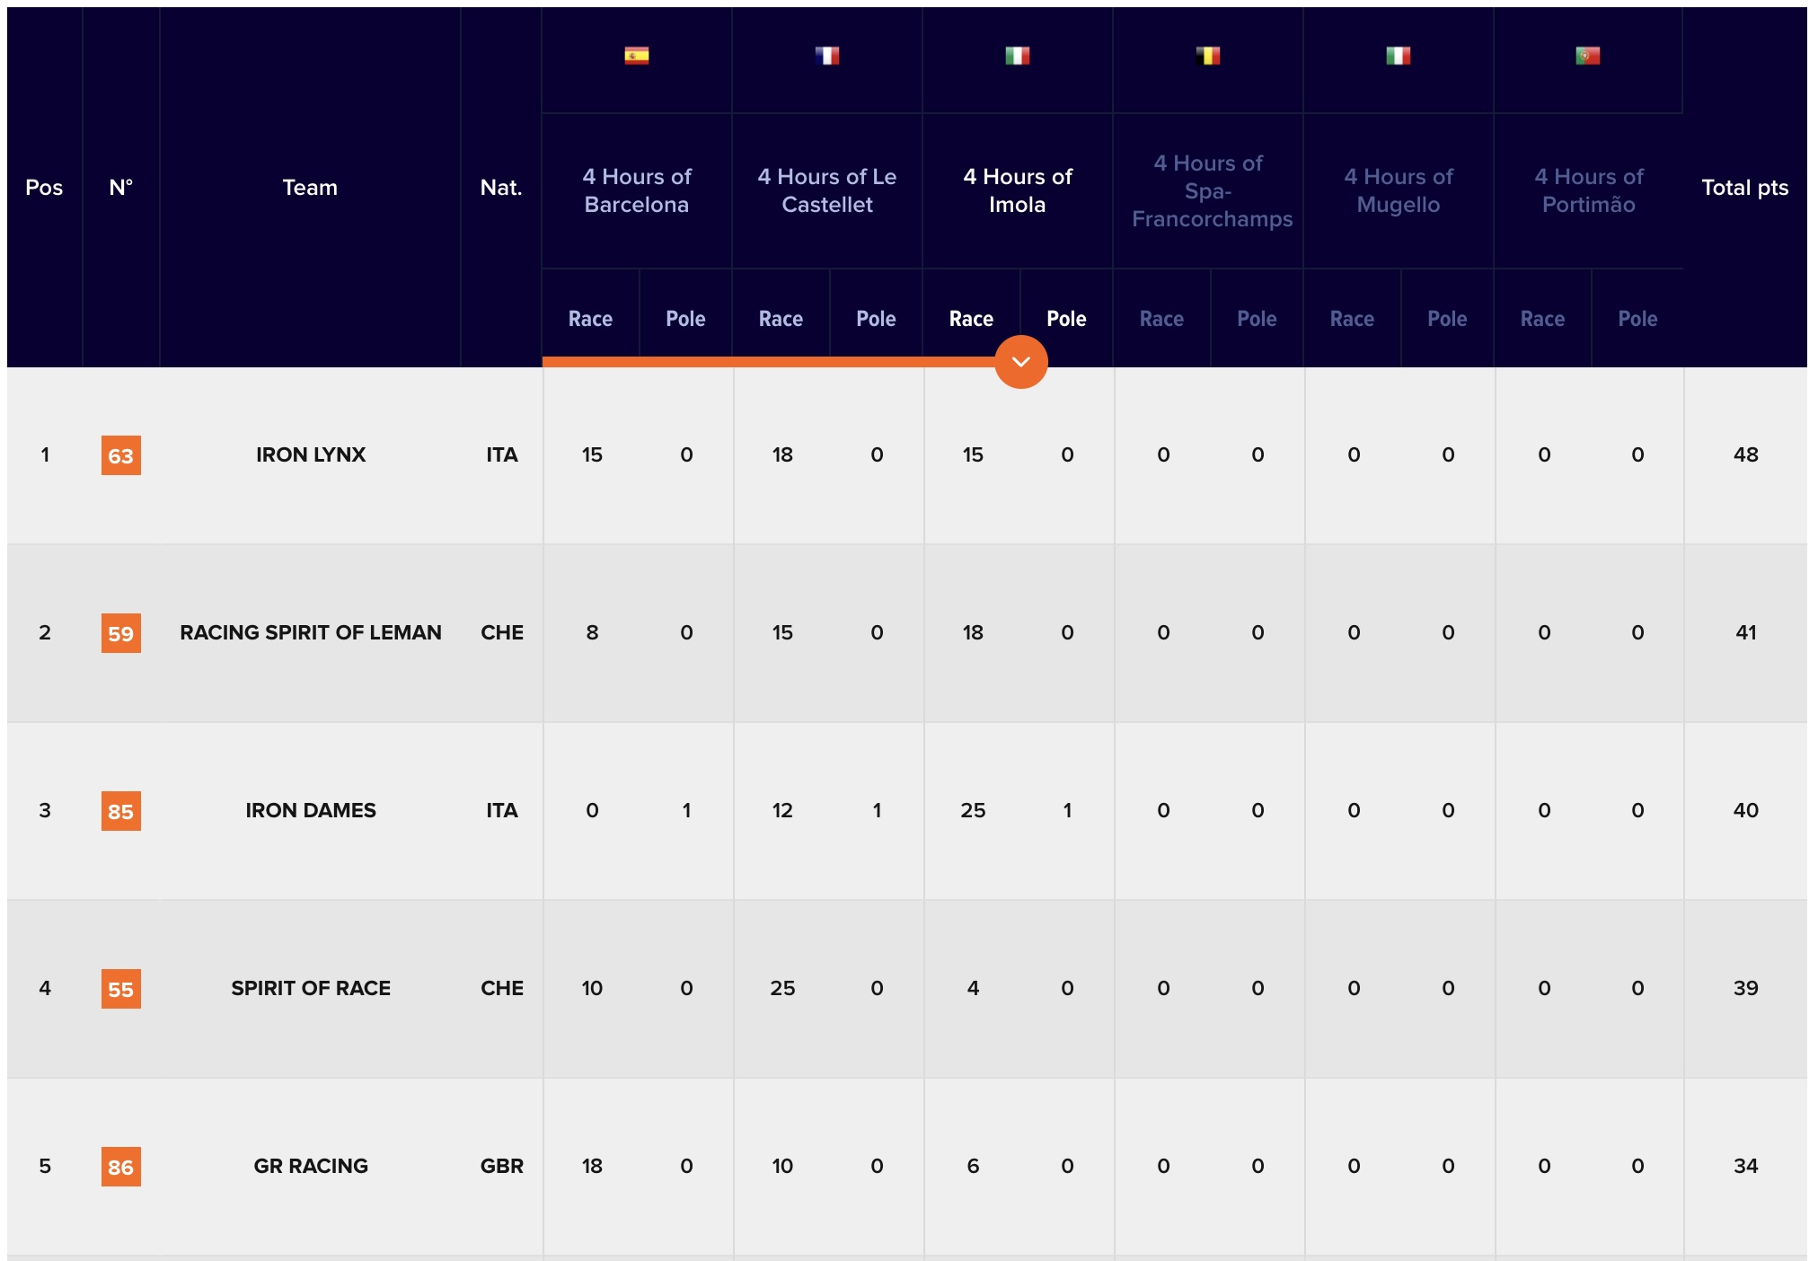Click the Italy flag icon above Imola
The height and width of the screenshot is (1261, 1818).
pyautogui.click(x=1018, y=56)
